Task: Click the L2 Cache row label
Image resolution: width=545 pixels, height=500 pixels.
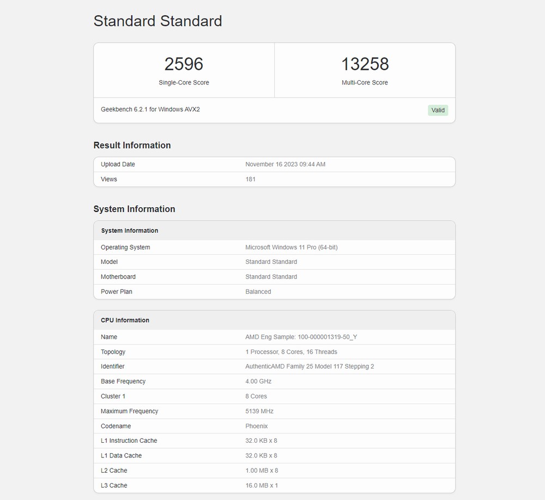Action: coord(114,471)
